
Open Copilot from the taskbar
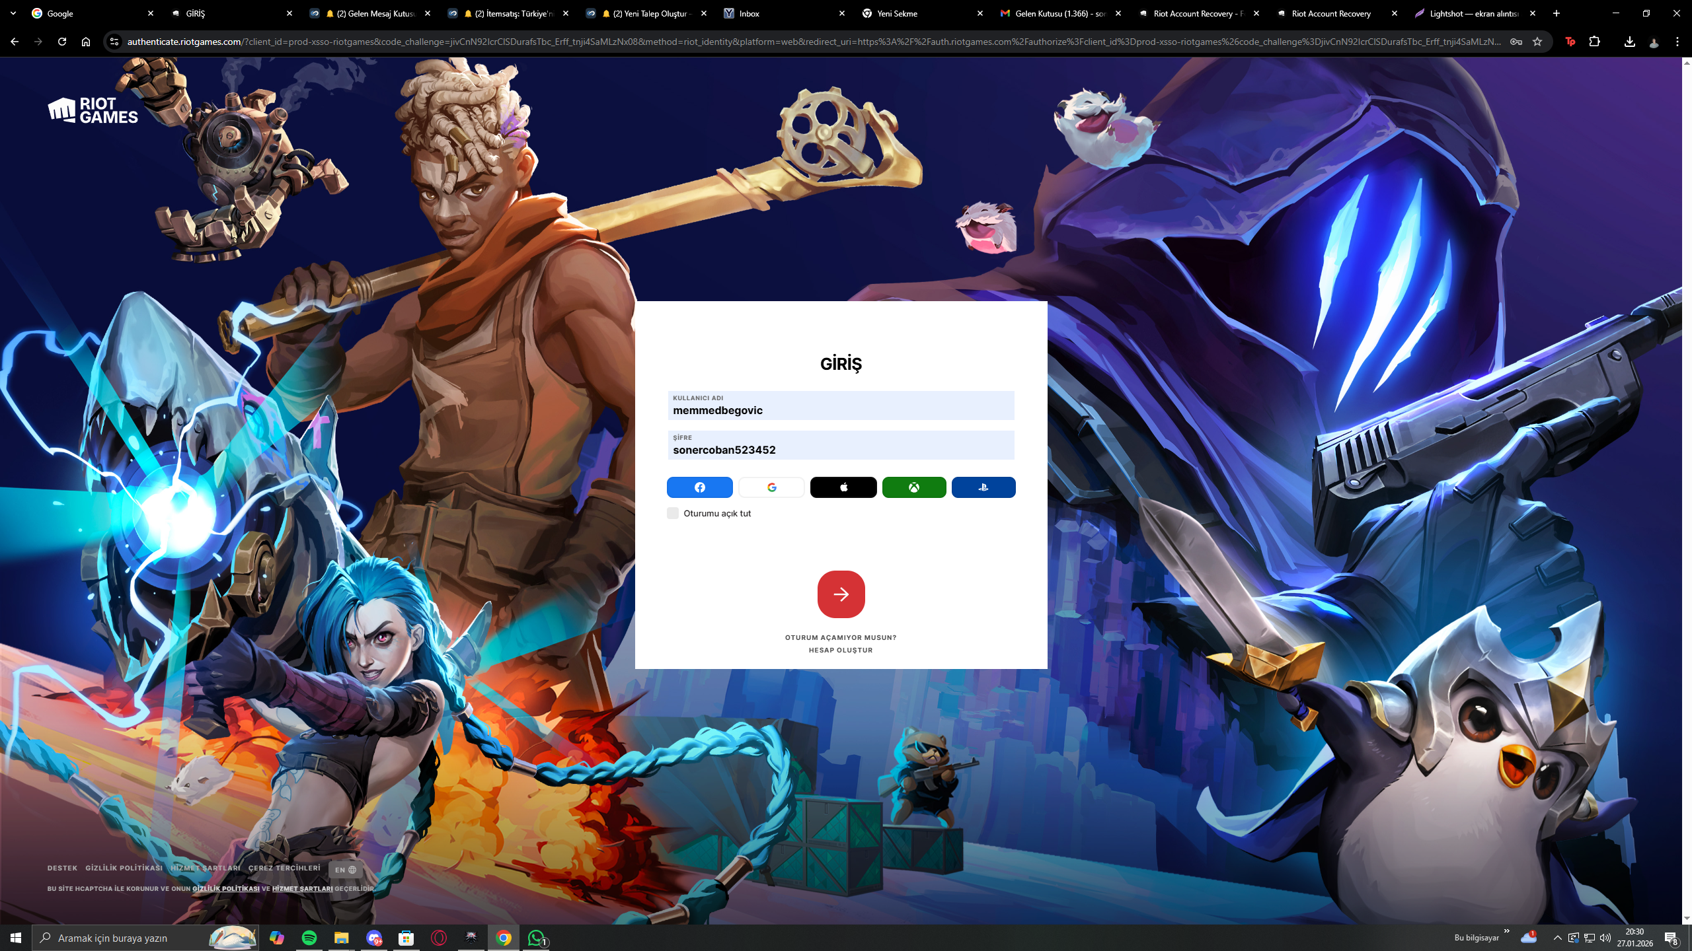tap(277, 938)
